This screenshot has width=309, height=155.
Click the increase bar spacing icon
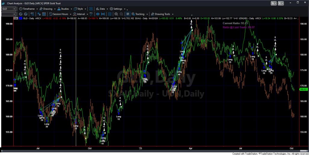click(x=97, y=14)
